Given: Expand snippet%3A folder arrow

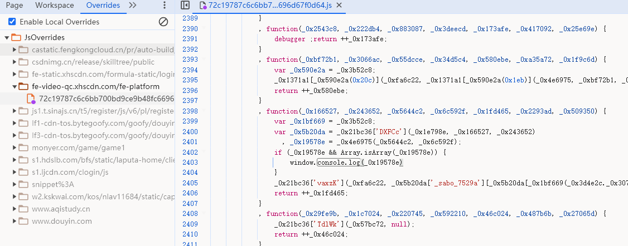Looking at the screenshot, I should point(15,184).
